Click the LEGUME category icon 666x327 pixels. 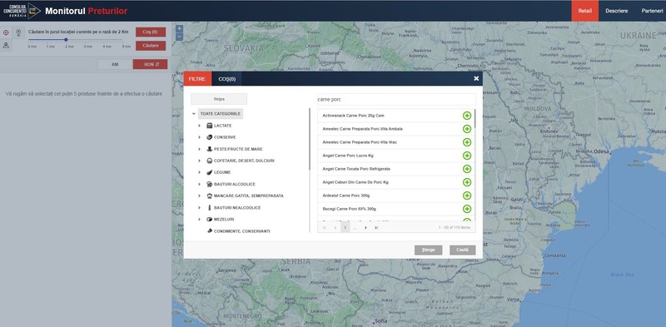pos(209,172)
